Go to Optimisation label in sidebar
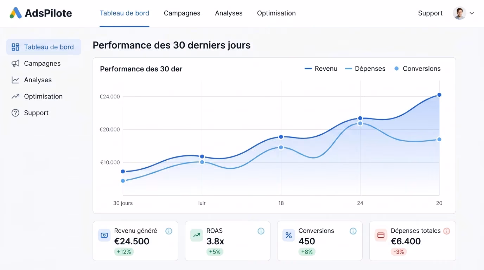484x270 pixels. (43, 96)
